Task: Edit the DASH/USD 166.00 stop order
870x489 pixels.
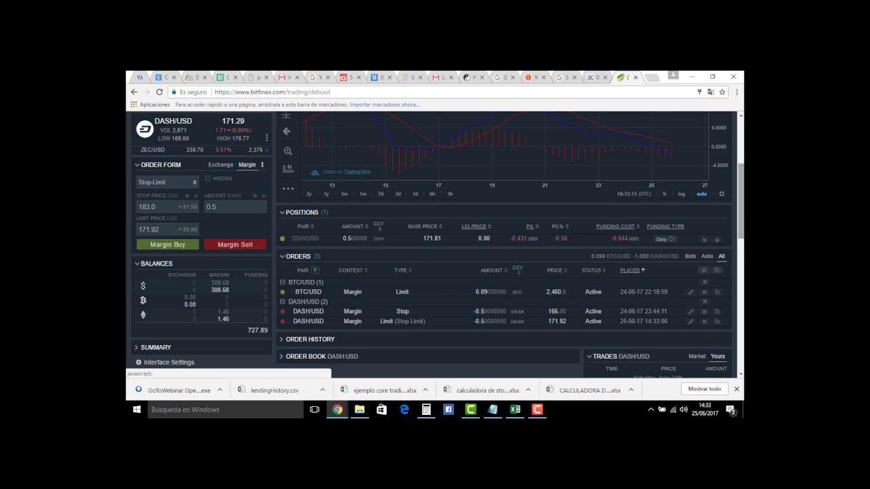Action: [x=691, y=312]
